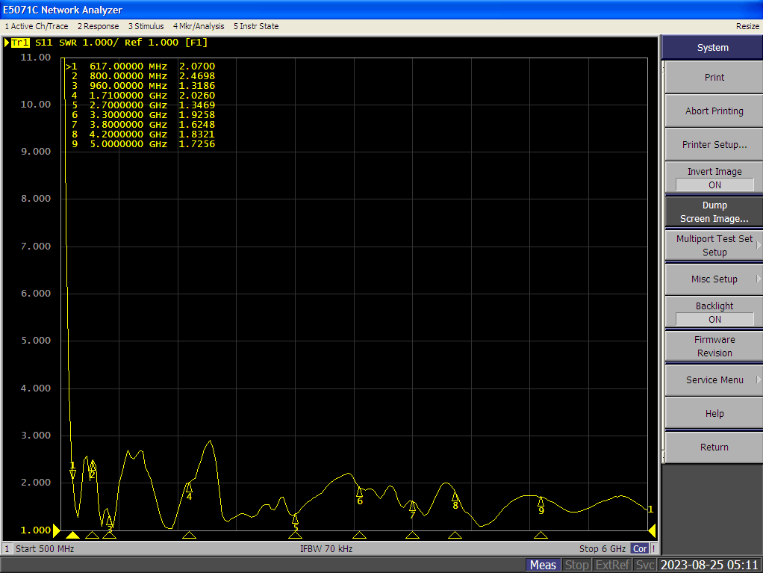
Task: Click the reference line triangle at left graph edge
Action: [x=57, y=530]
